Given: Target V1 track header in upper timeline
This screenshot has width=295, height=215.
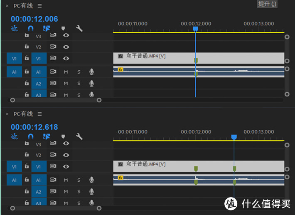Looking at the screenshot, I should click(39, 58).
